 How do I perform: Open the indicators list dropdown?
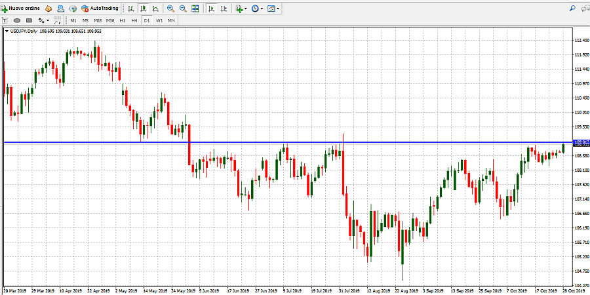241,9
